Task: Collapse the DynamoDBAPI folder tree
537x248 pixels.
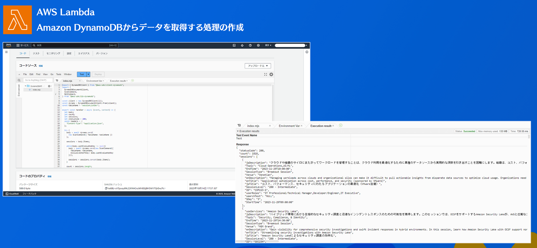Action: tap(26, 86)
